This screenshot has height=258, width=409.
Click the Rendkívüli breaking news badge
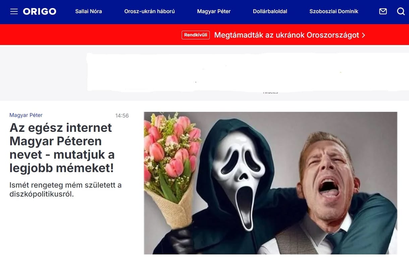pos(196,35)
